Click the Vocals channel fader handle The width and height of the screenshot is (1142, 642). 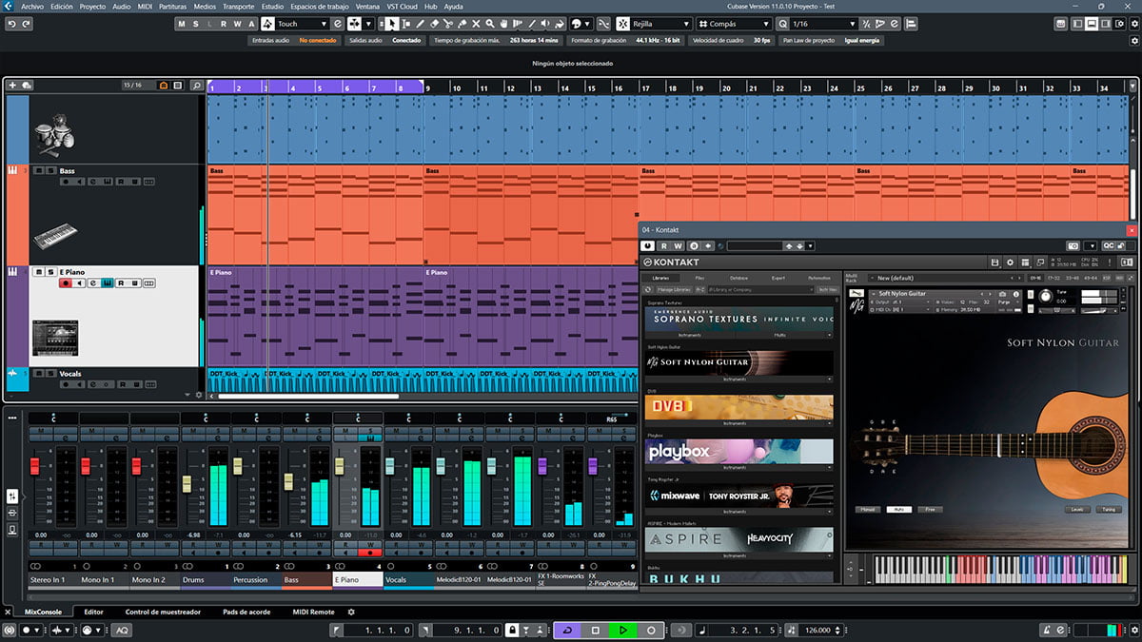390,465
